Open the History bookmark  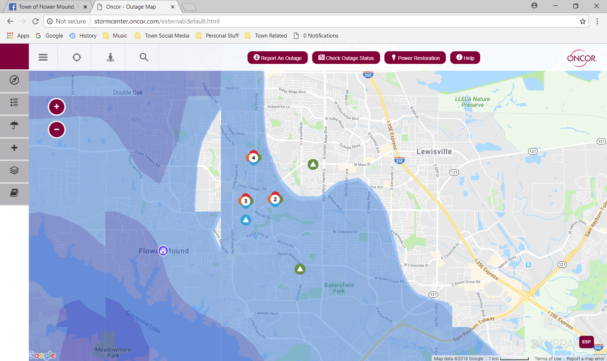pyautogui.click(x=83, y=36)
